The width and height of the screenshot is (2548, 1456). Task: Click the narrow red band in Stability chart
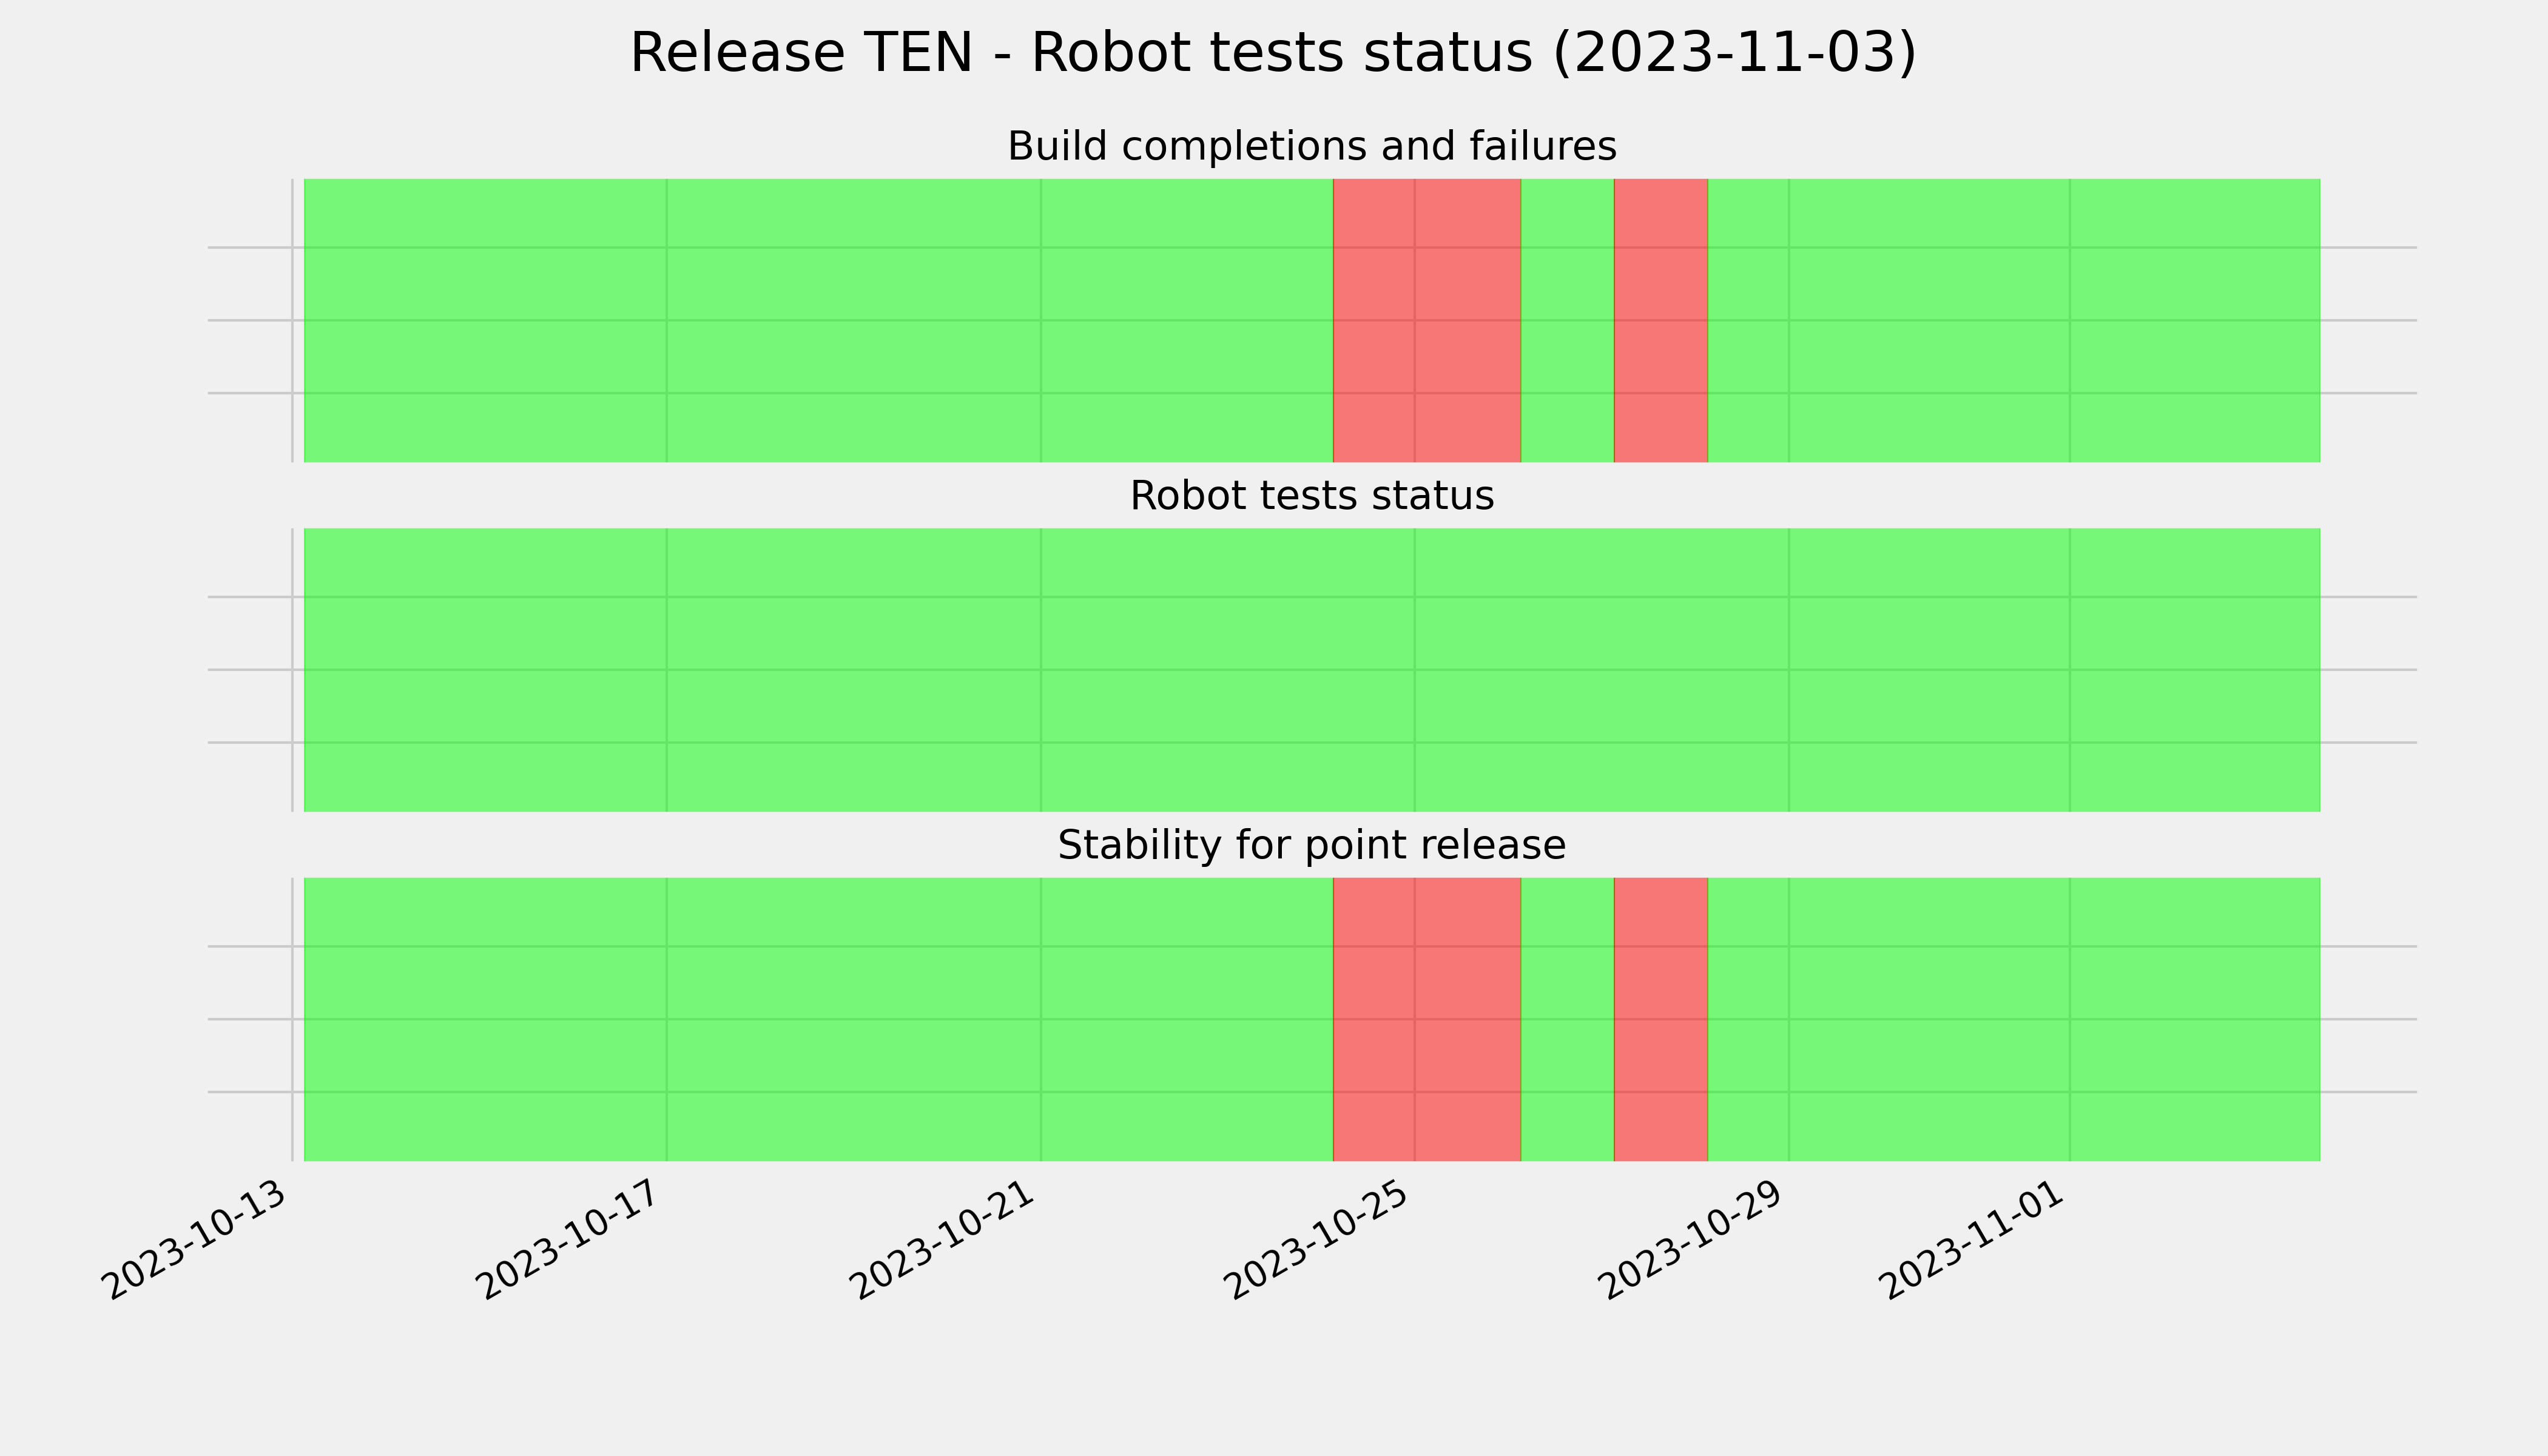point(1660,1019)
